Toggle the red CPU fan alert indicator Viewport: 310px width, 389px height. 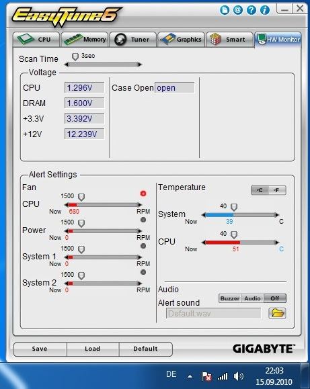pos(143,193)
